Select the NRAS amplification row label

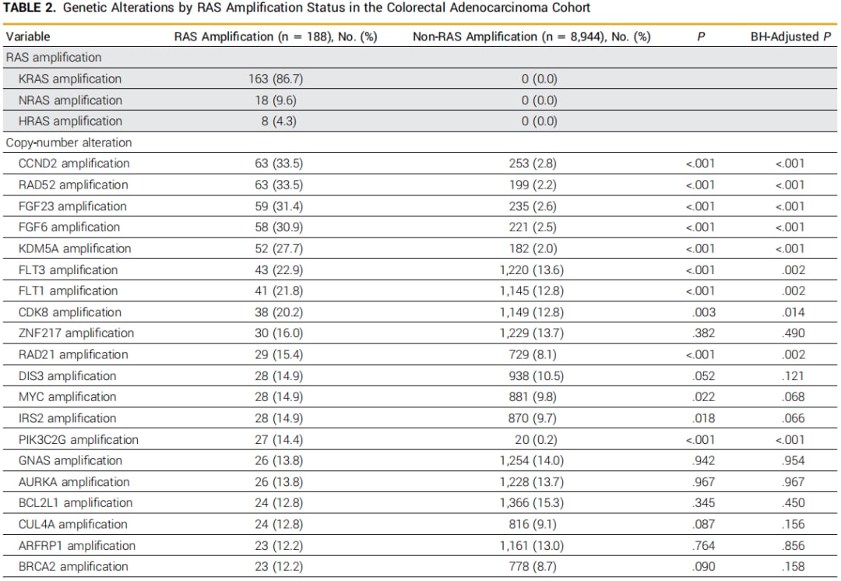point(70,100)
